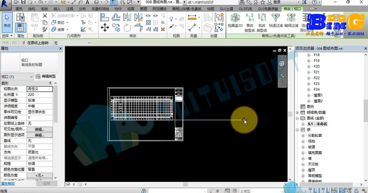Click the 编辑类型 button

[46, 76]
